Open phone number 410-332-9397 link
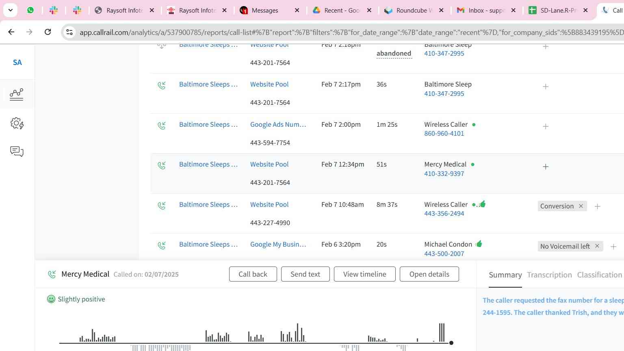The image size is (624, 351). pyautogui.click(x=444, y=174)
